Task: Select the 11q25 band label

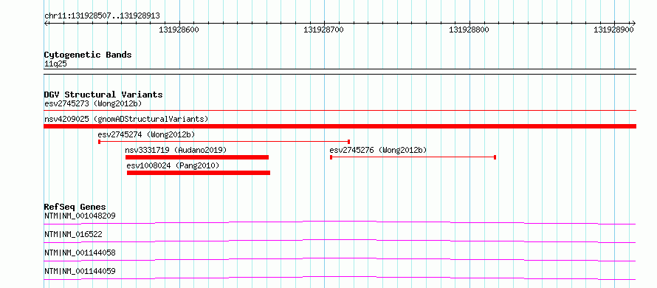Action: click(x=55, y=64)
